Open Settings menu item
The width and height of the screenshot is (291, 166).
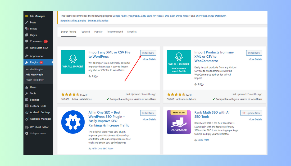35,100
